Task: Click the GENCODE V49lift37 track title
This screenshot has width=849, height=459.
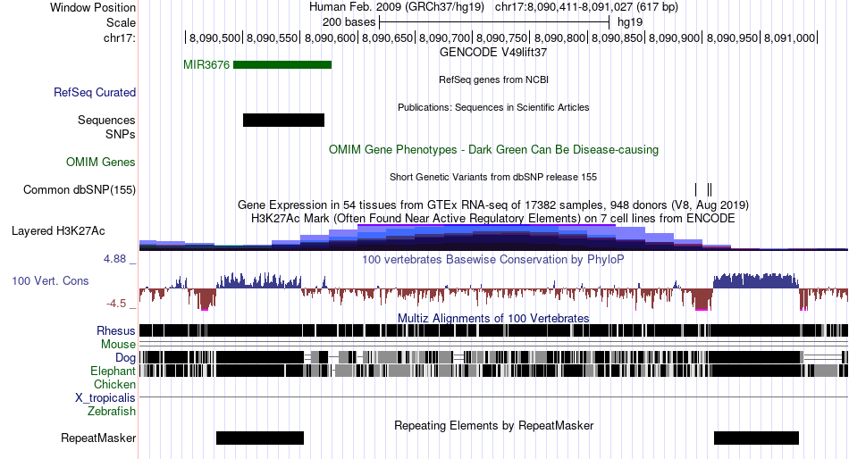Action: pos(493,53)
